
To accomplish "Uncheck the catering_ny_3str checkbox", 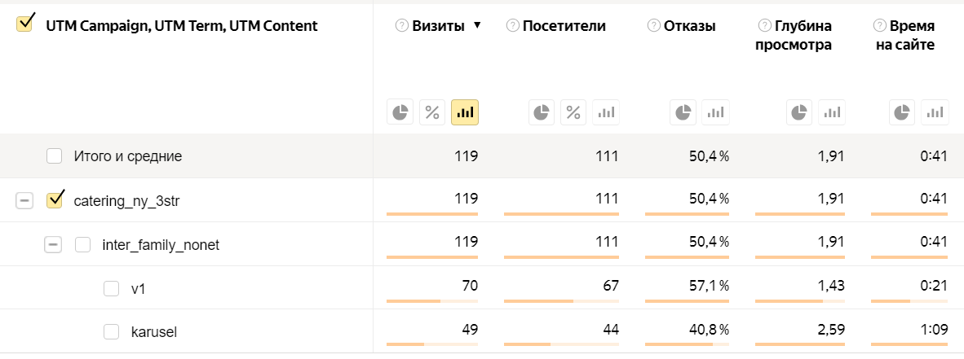I will pos(55,199).
